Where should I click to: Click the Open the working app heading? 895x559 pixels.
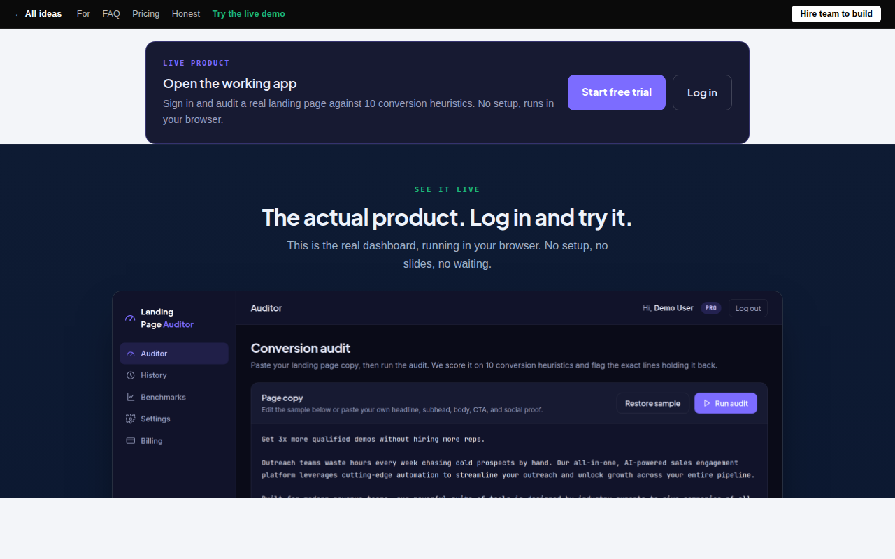[x=230, y=84]
